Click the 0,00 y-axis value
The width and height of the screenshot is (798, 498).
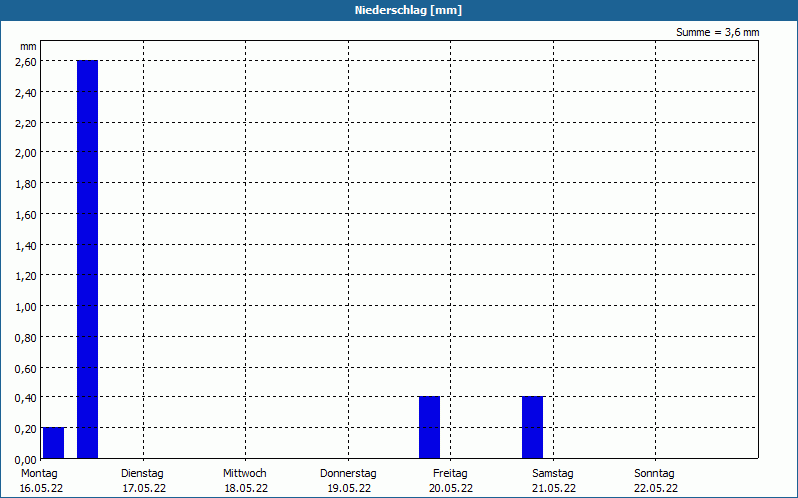[26, 460]
